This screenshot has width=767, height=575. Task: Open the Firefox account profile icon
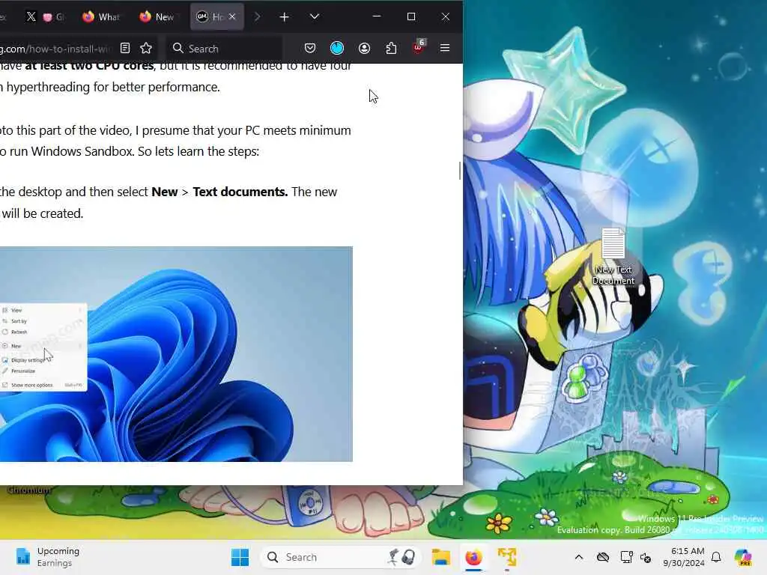coord(365,48)
